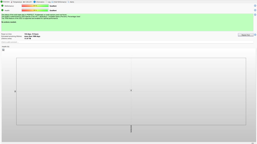The image size is (257, 144).
Task: Select the Log tab
Action: point(48,2)
